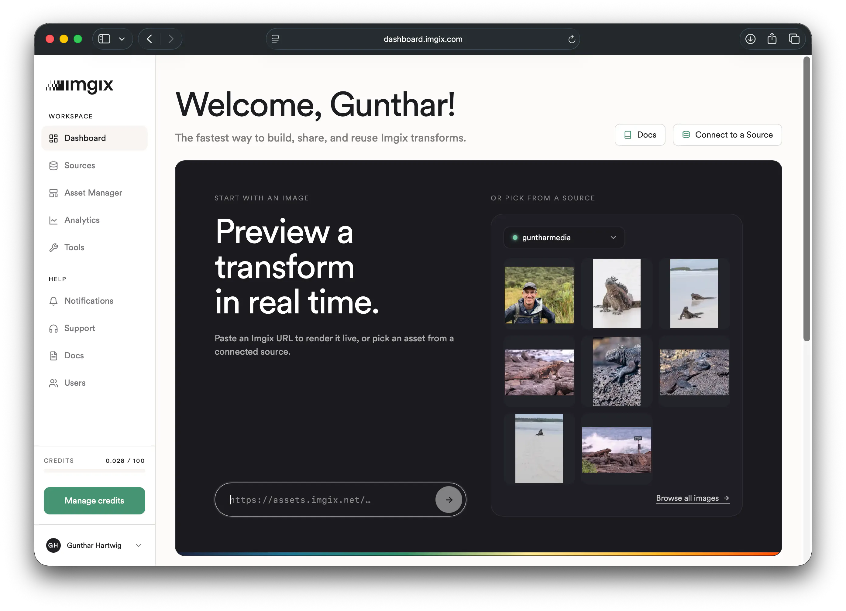Open the Safari downloads icon
This screenshot has height=611, width=846.
(x=750, y=39)
